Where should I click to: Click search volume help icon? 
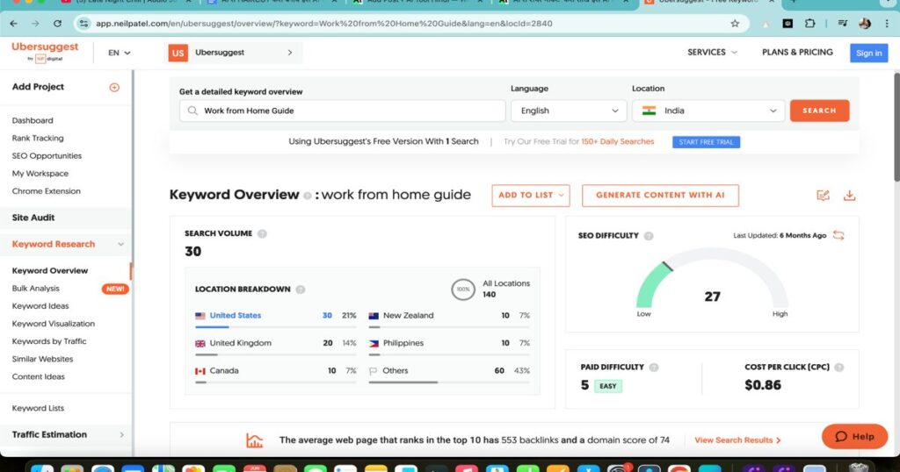[x=262, y=233]
